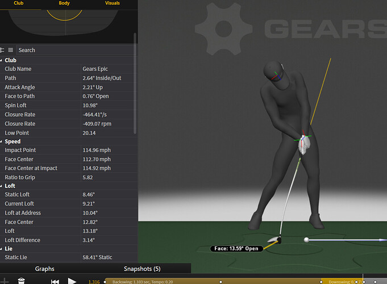Image resolution: width=387 pixels, height=284 pixels.
Task: Select the '13.18°' loft value
Action: pos(90,231)
